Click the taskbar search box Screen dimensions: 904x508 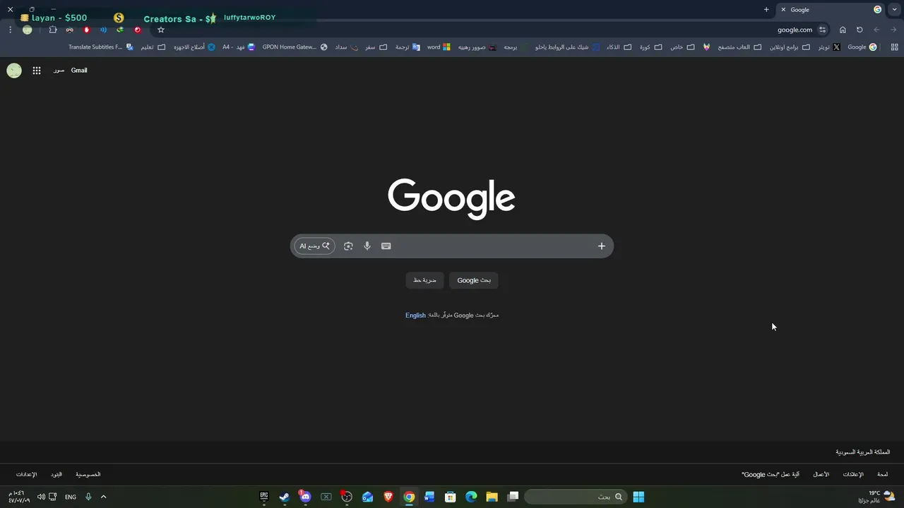click(576, 497)
